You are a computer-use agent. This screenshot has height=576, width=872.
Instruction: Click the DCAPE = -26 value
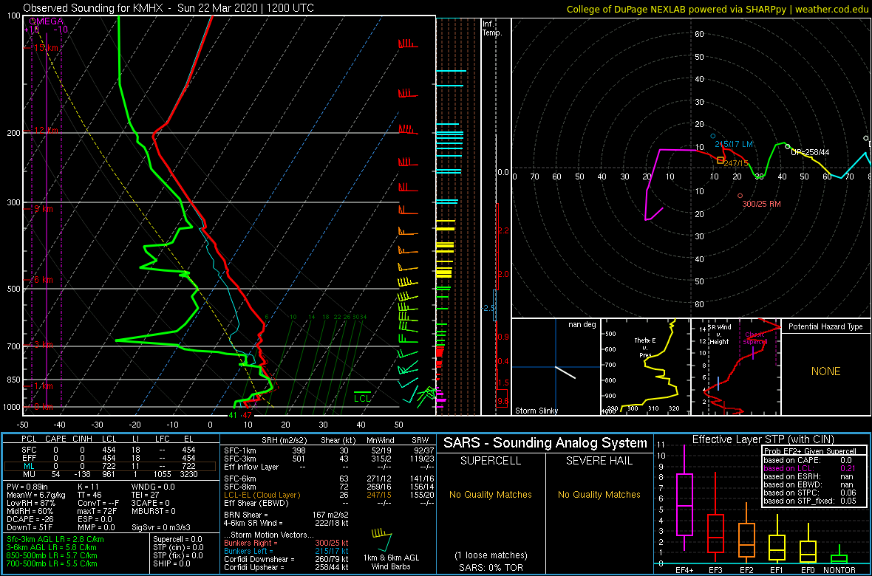32,519
